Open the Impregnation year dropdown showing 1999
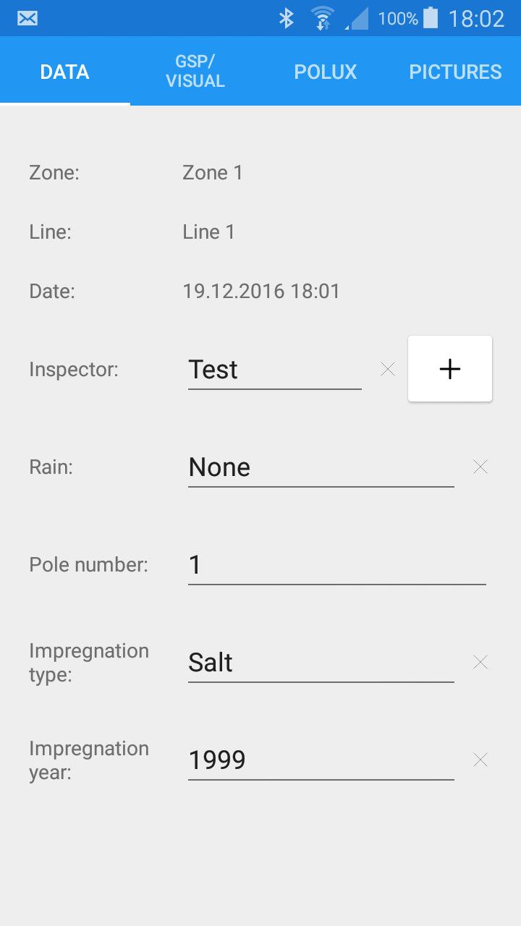The width and height of the screenshot is (521, 926). pos(321,760)
